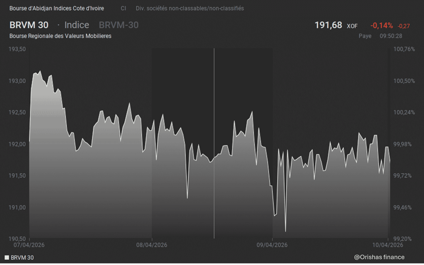Click the 100,76% right axis label
424x265 pixels.
(404, 49)
